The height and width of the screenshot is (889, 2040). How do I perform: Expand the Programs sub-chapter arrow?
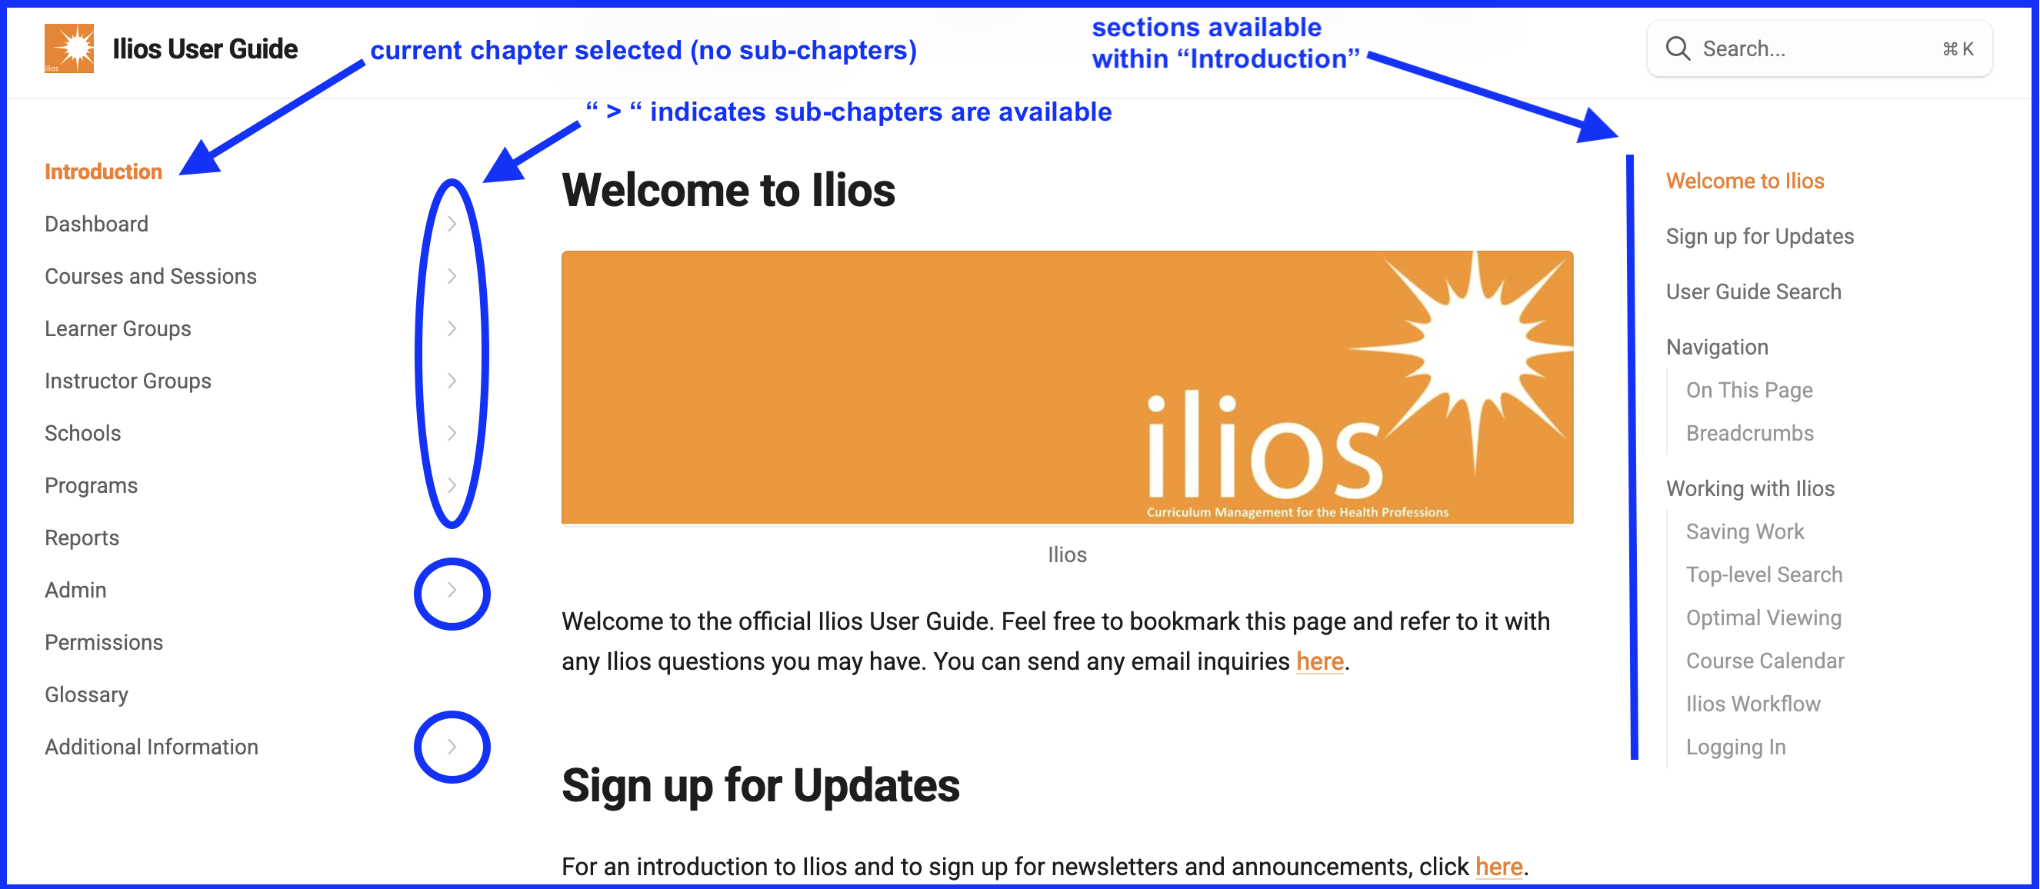452,484
